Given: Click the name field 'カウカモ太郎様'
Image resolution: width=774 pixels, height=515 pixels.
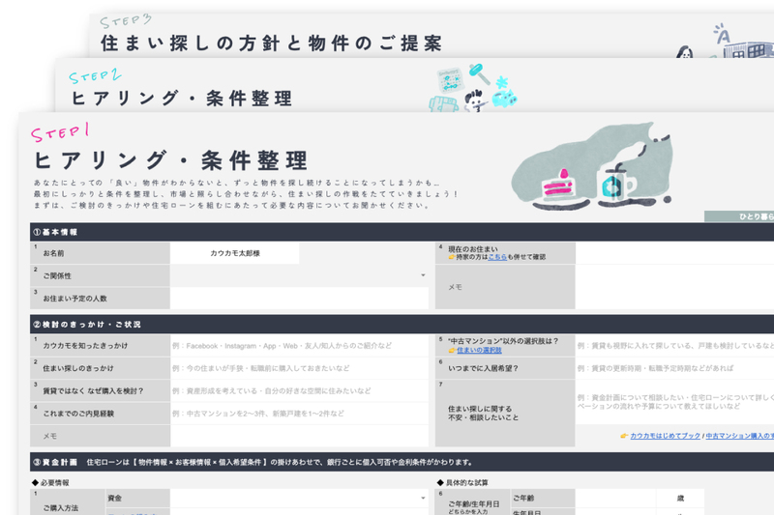Looking at the screenshot, I should 234,253.
